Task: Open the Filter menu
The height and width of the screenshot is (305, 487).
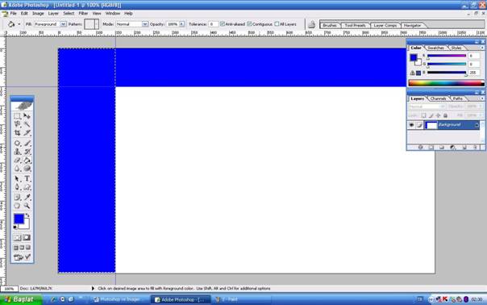Action: point(83,14)
